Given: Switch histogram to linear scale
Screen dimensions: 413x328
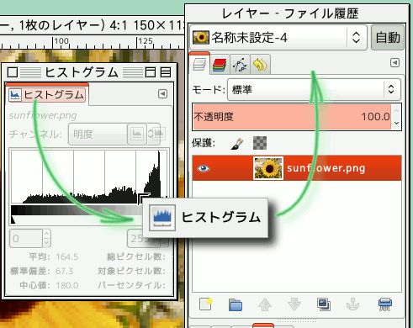Looking at the screenshot, I should click(137, 135).
